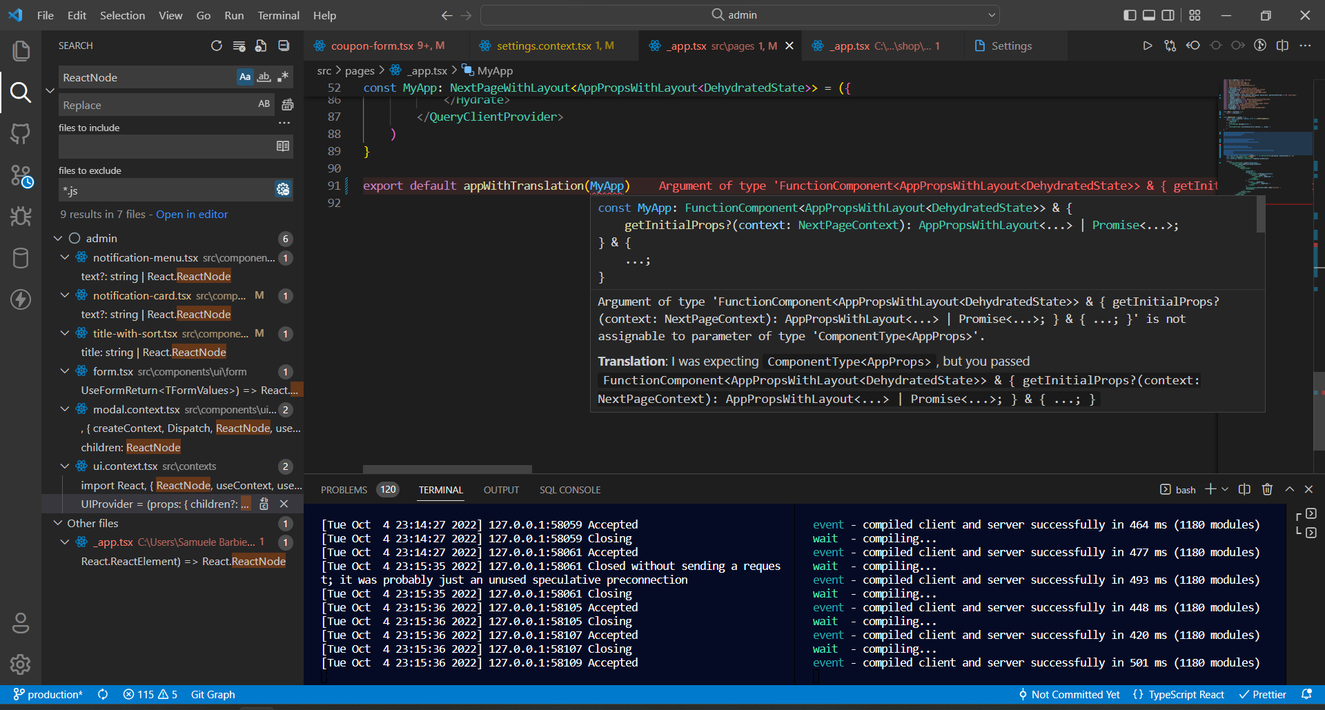The image size is (1325, 710).
Task: Clear search results in the Search panel
Action: click(239, 46)
